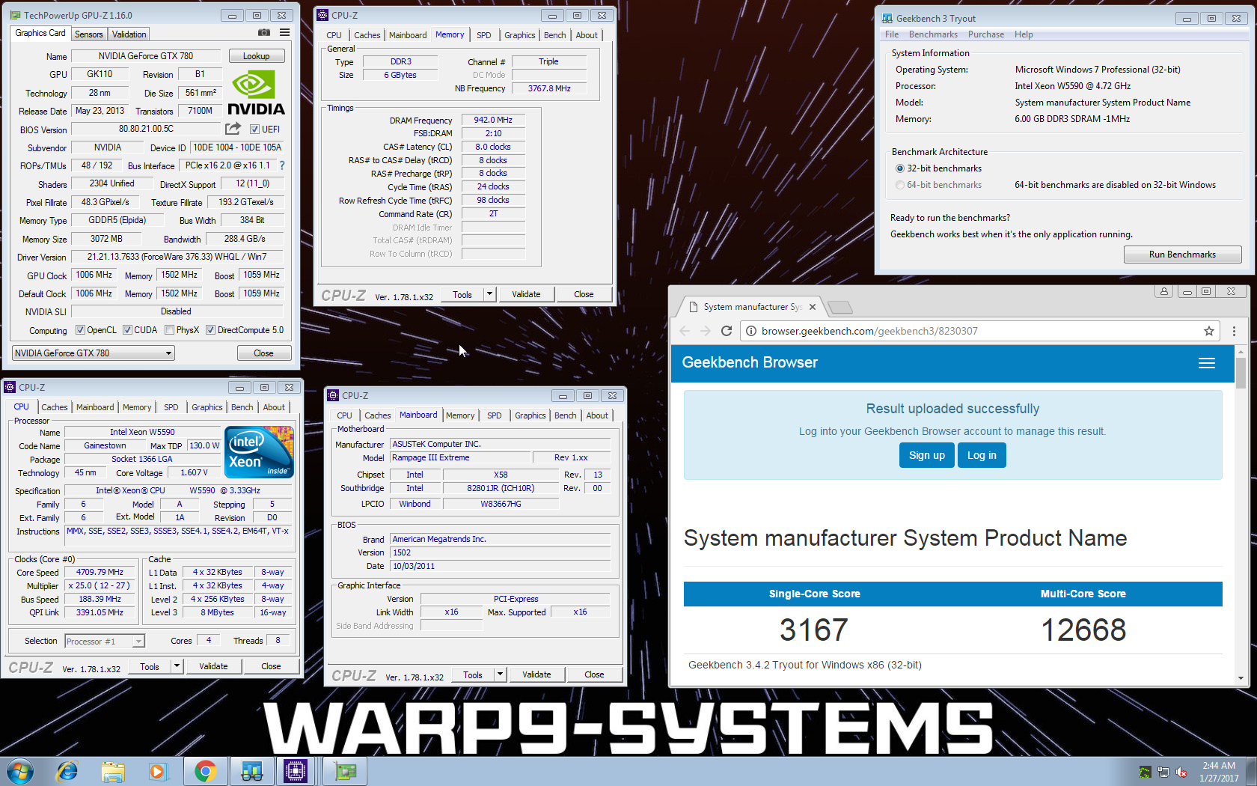This screenshot has height=786, width=1257.
Task: Toggle the DirectCompute 5.0 checkbox
Action: tap(210, 330)
